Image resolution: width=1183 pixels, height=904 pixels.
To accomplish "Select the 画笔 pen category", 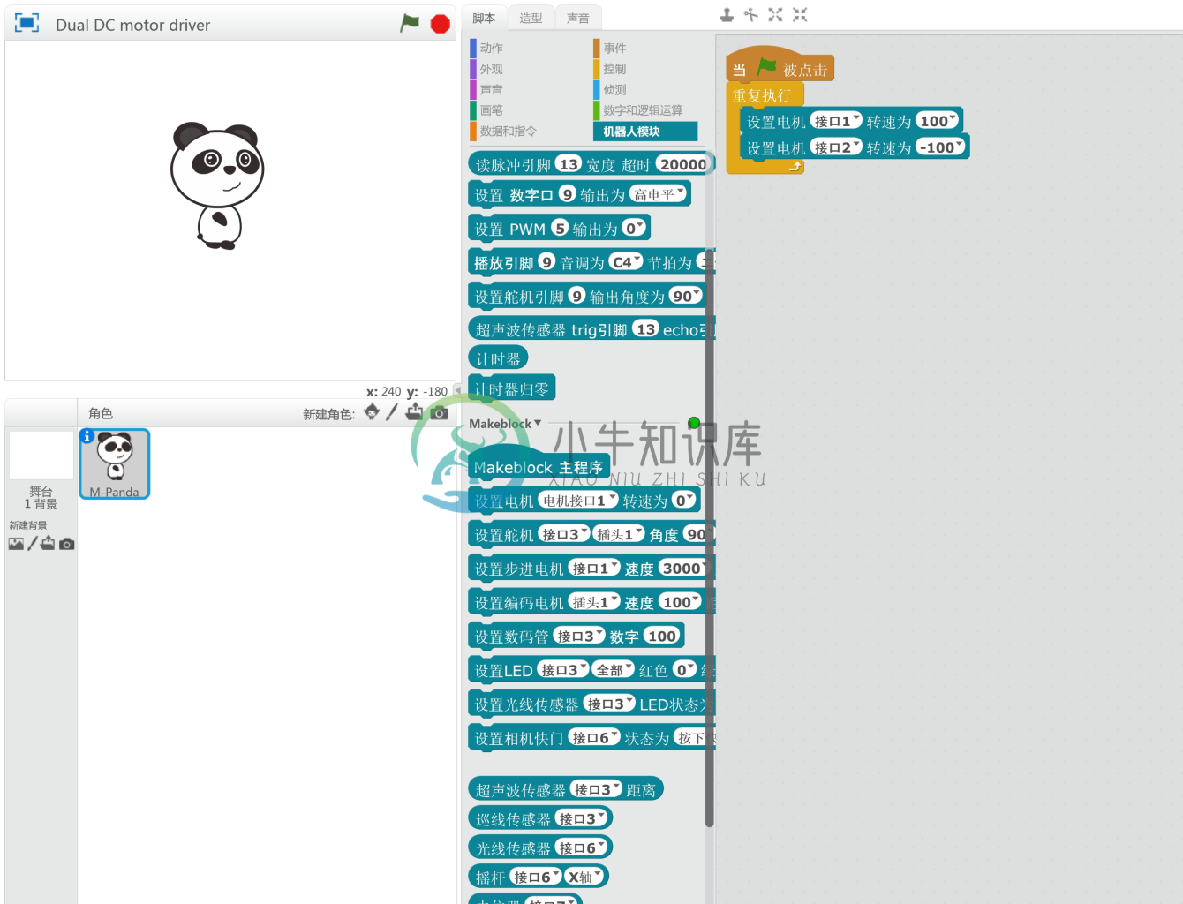I will pyautogui.click(x=492, y=110).
